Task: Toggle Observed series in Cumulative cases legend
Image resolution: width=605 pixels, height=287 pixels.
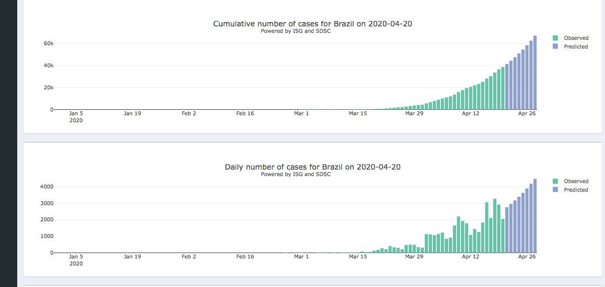Action: [x=575, y=38]
